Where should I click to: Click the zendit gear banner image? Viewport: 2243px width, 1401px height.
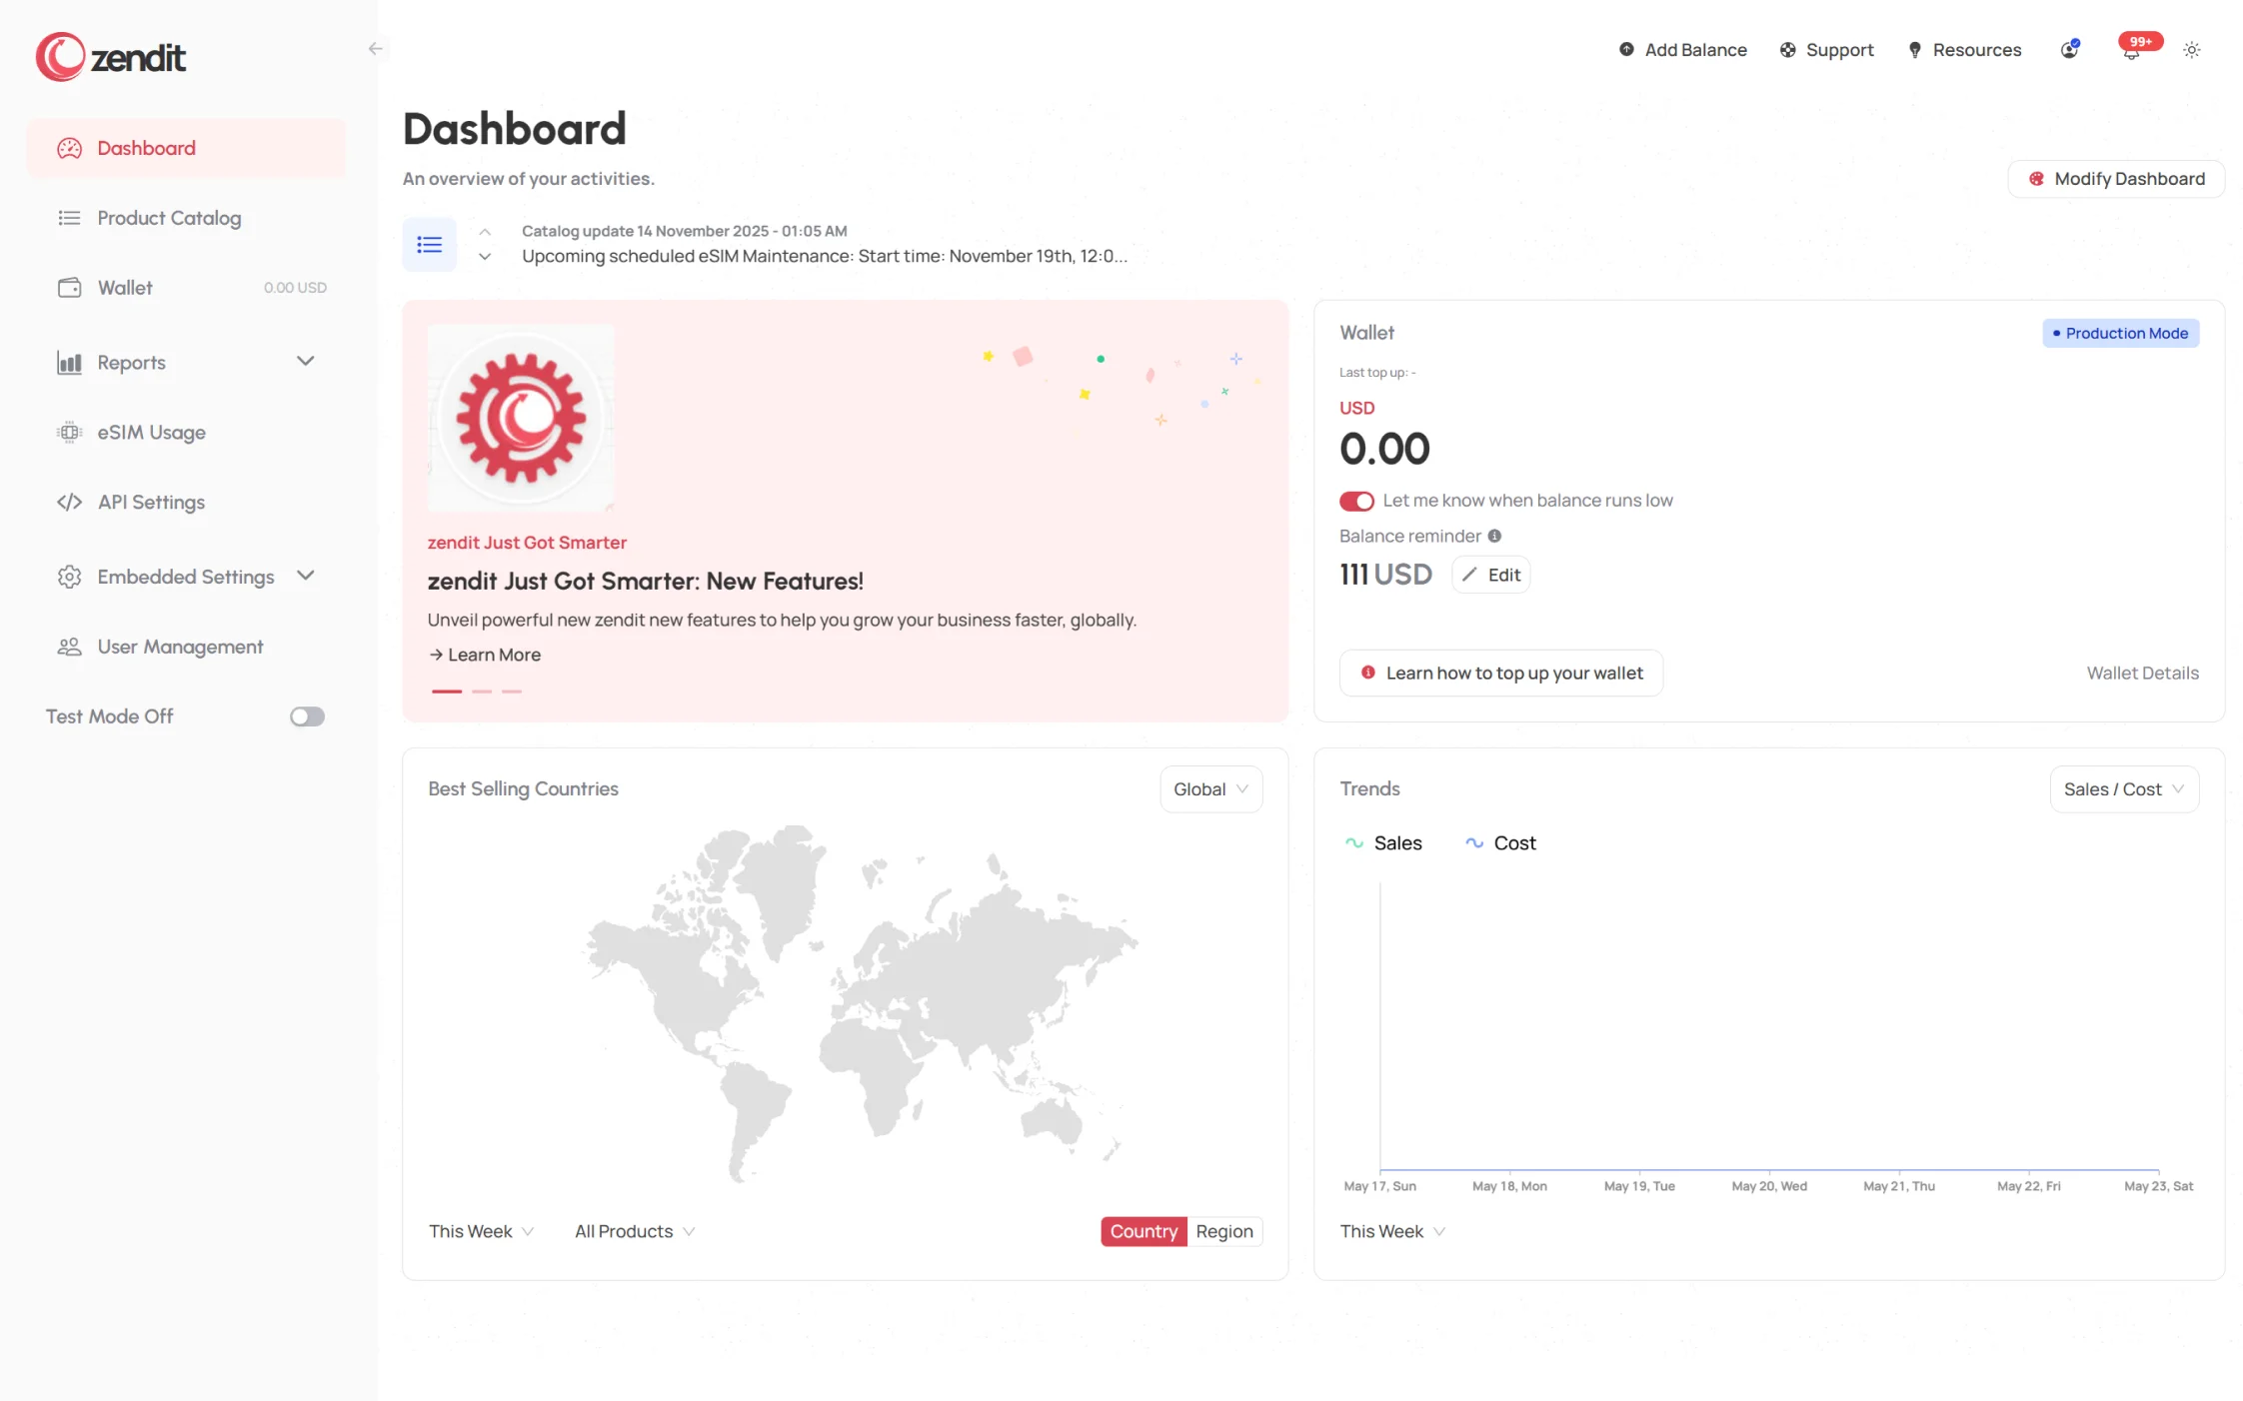click(x=521, y=418)
